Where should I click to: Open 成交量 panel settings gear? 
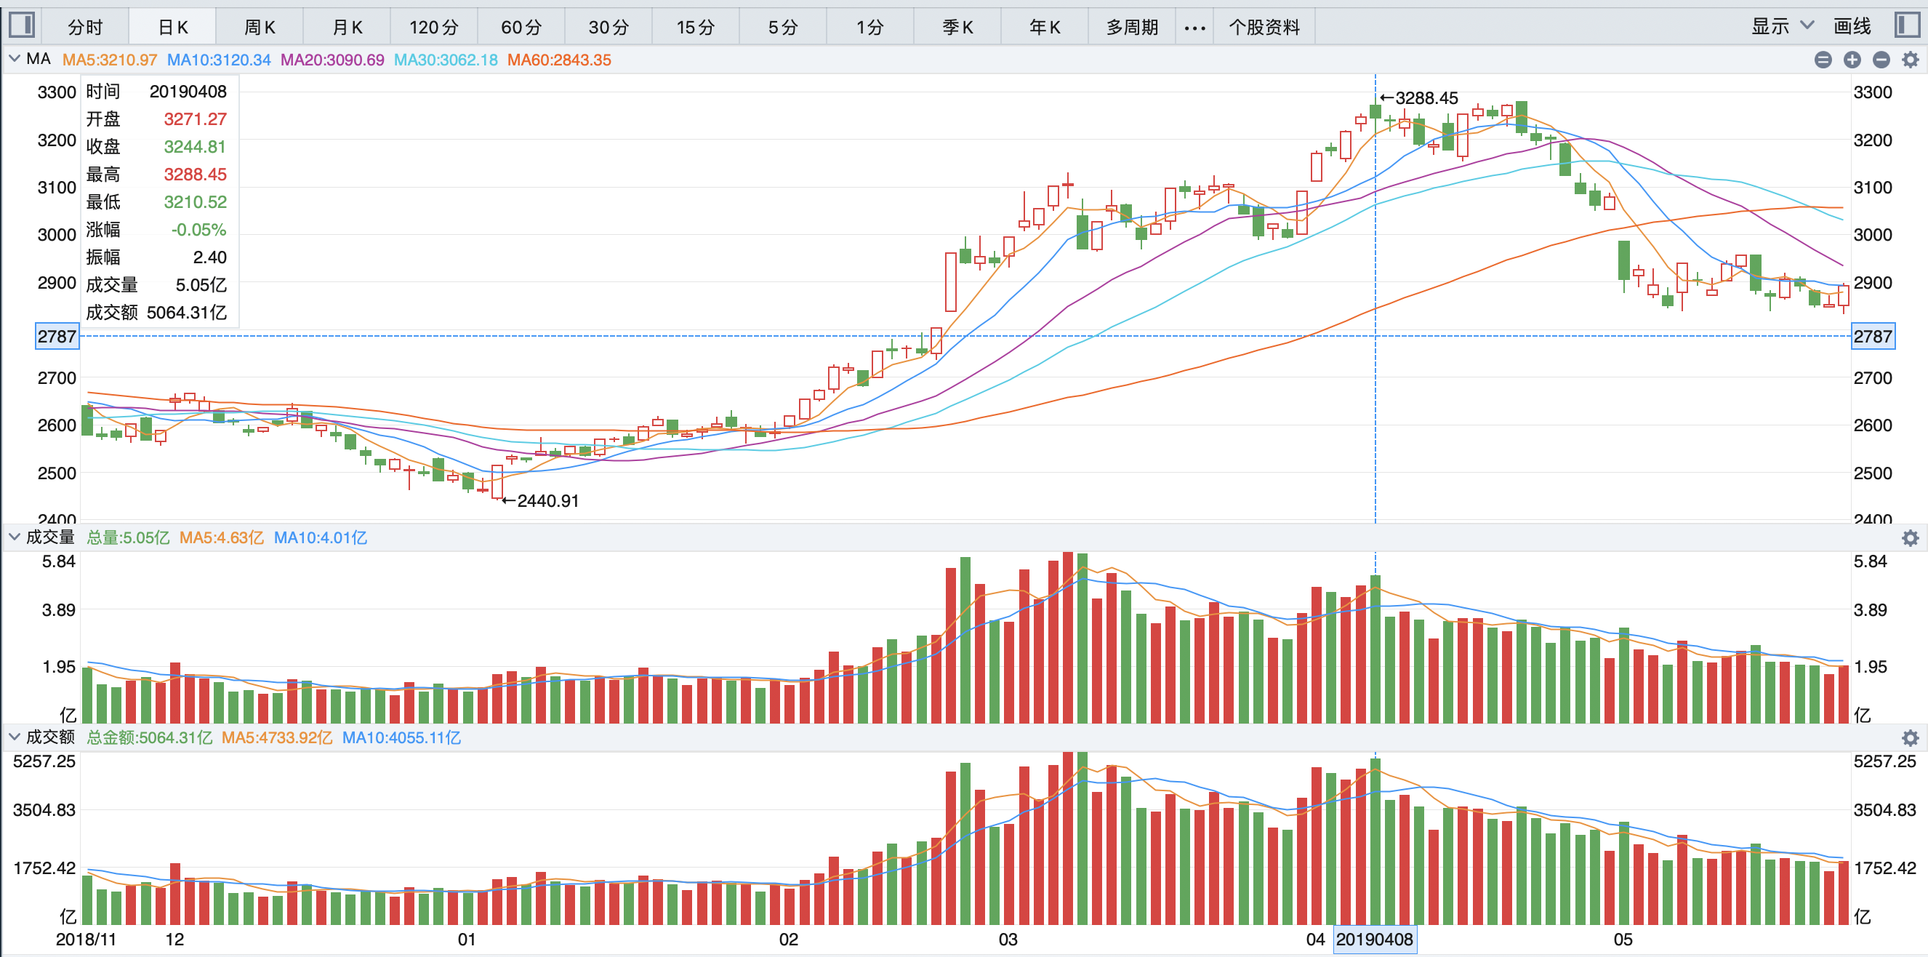tap(1911, 537)
